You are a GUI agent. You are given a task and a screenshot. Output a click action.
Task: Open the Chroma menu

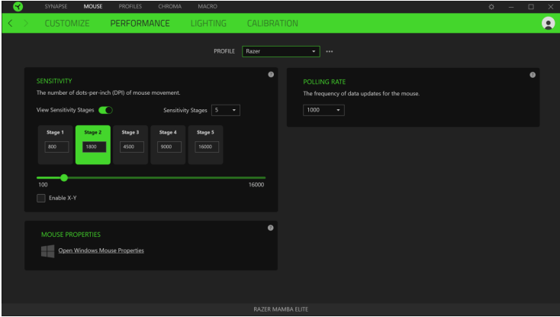coord(169,6)
